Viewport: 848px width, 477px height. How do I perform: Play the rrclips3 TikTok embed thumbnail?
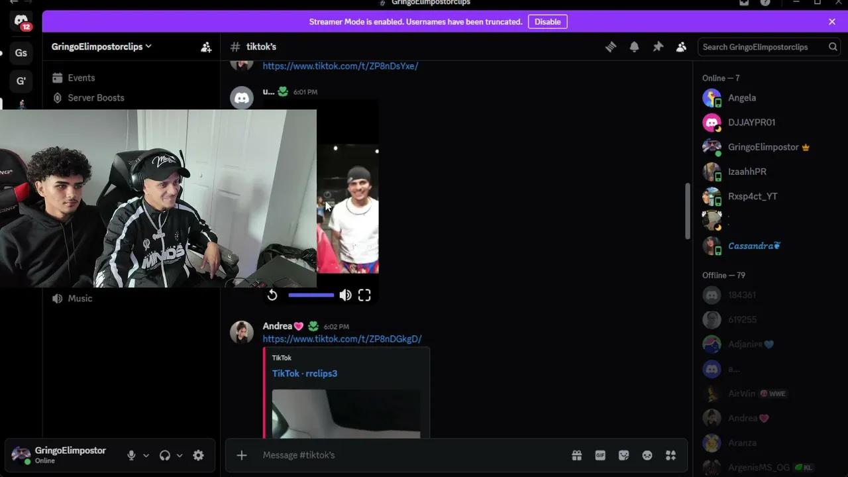pos(346,413)
